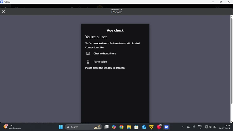The image size is (233, 131).
Task: Click the 'You're all set' heading
Action: (x=96, y=37)
